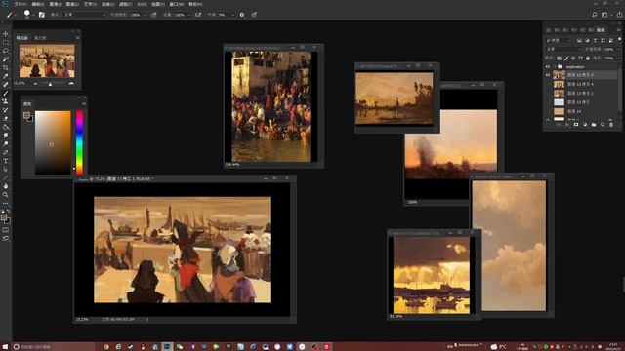Toggle Quick Mask mode in the toolbox
Screen dimensions: 625x351
point(6,230)
